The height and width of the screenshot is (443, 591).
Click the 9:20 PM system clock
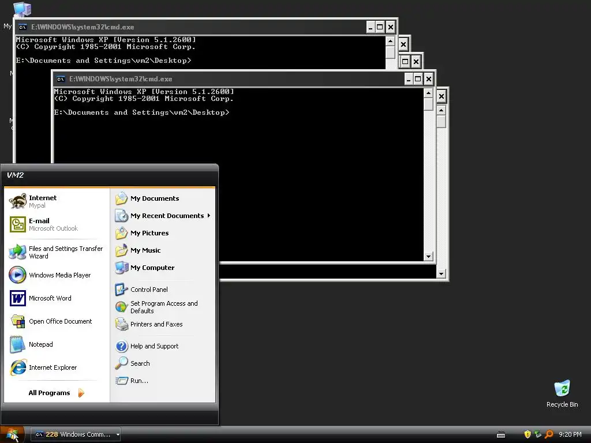click(x=570, y=434)
